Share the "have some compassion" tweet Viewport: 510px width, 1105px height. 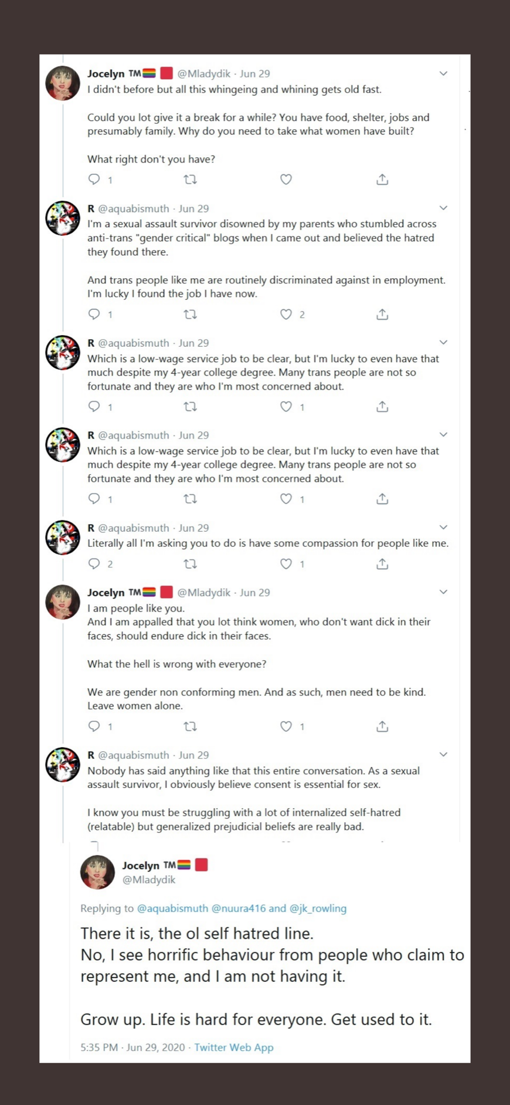pyautogui.click(x=382, y=564)
